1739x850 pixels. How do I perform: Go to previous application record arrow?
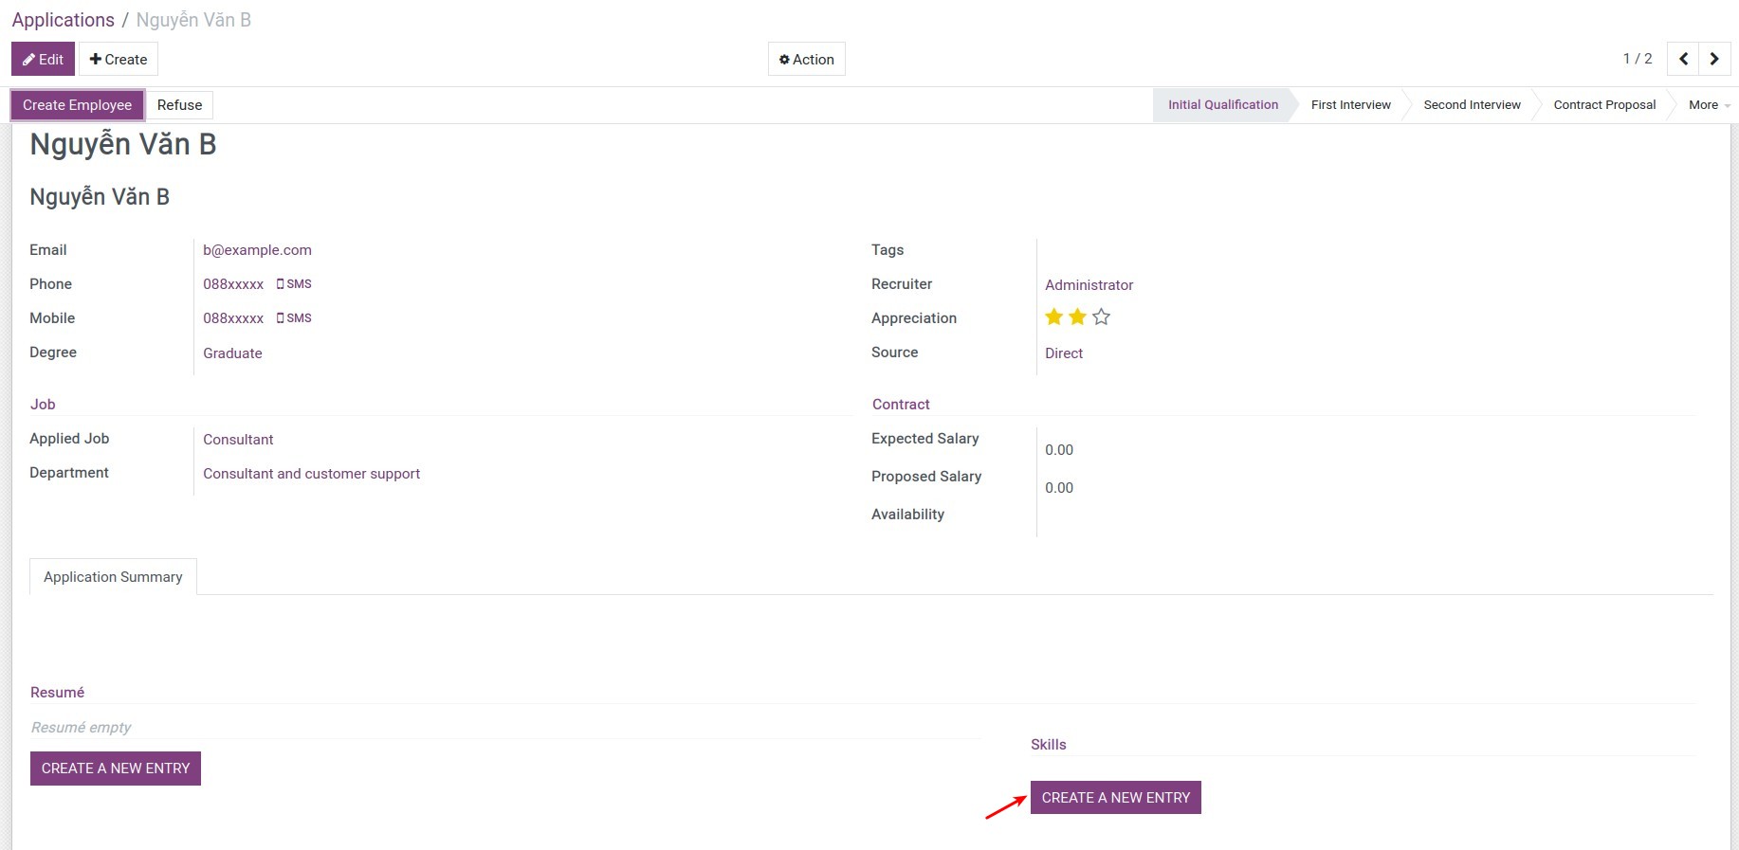1683,59
